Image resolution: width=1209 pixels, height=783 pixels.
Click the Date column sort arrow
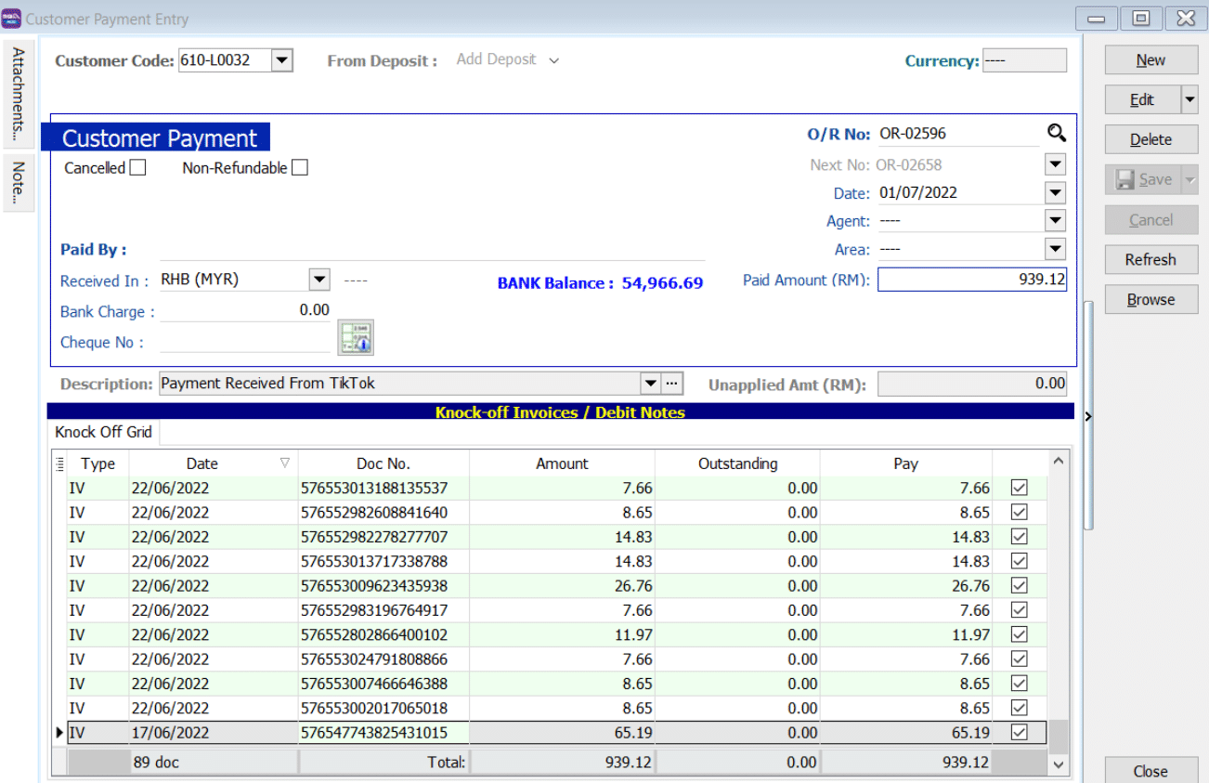pyautogui.click(x=284, y=463)
